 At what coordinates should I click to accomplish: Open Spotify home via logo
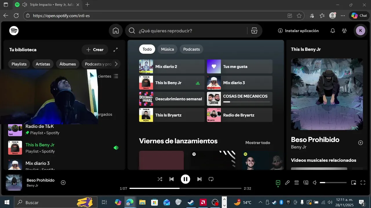pos(14,31)
